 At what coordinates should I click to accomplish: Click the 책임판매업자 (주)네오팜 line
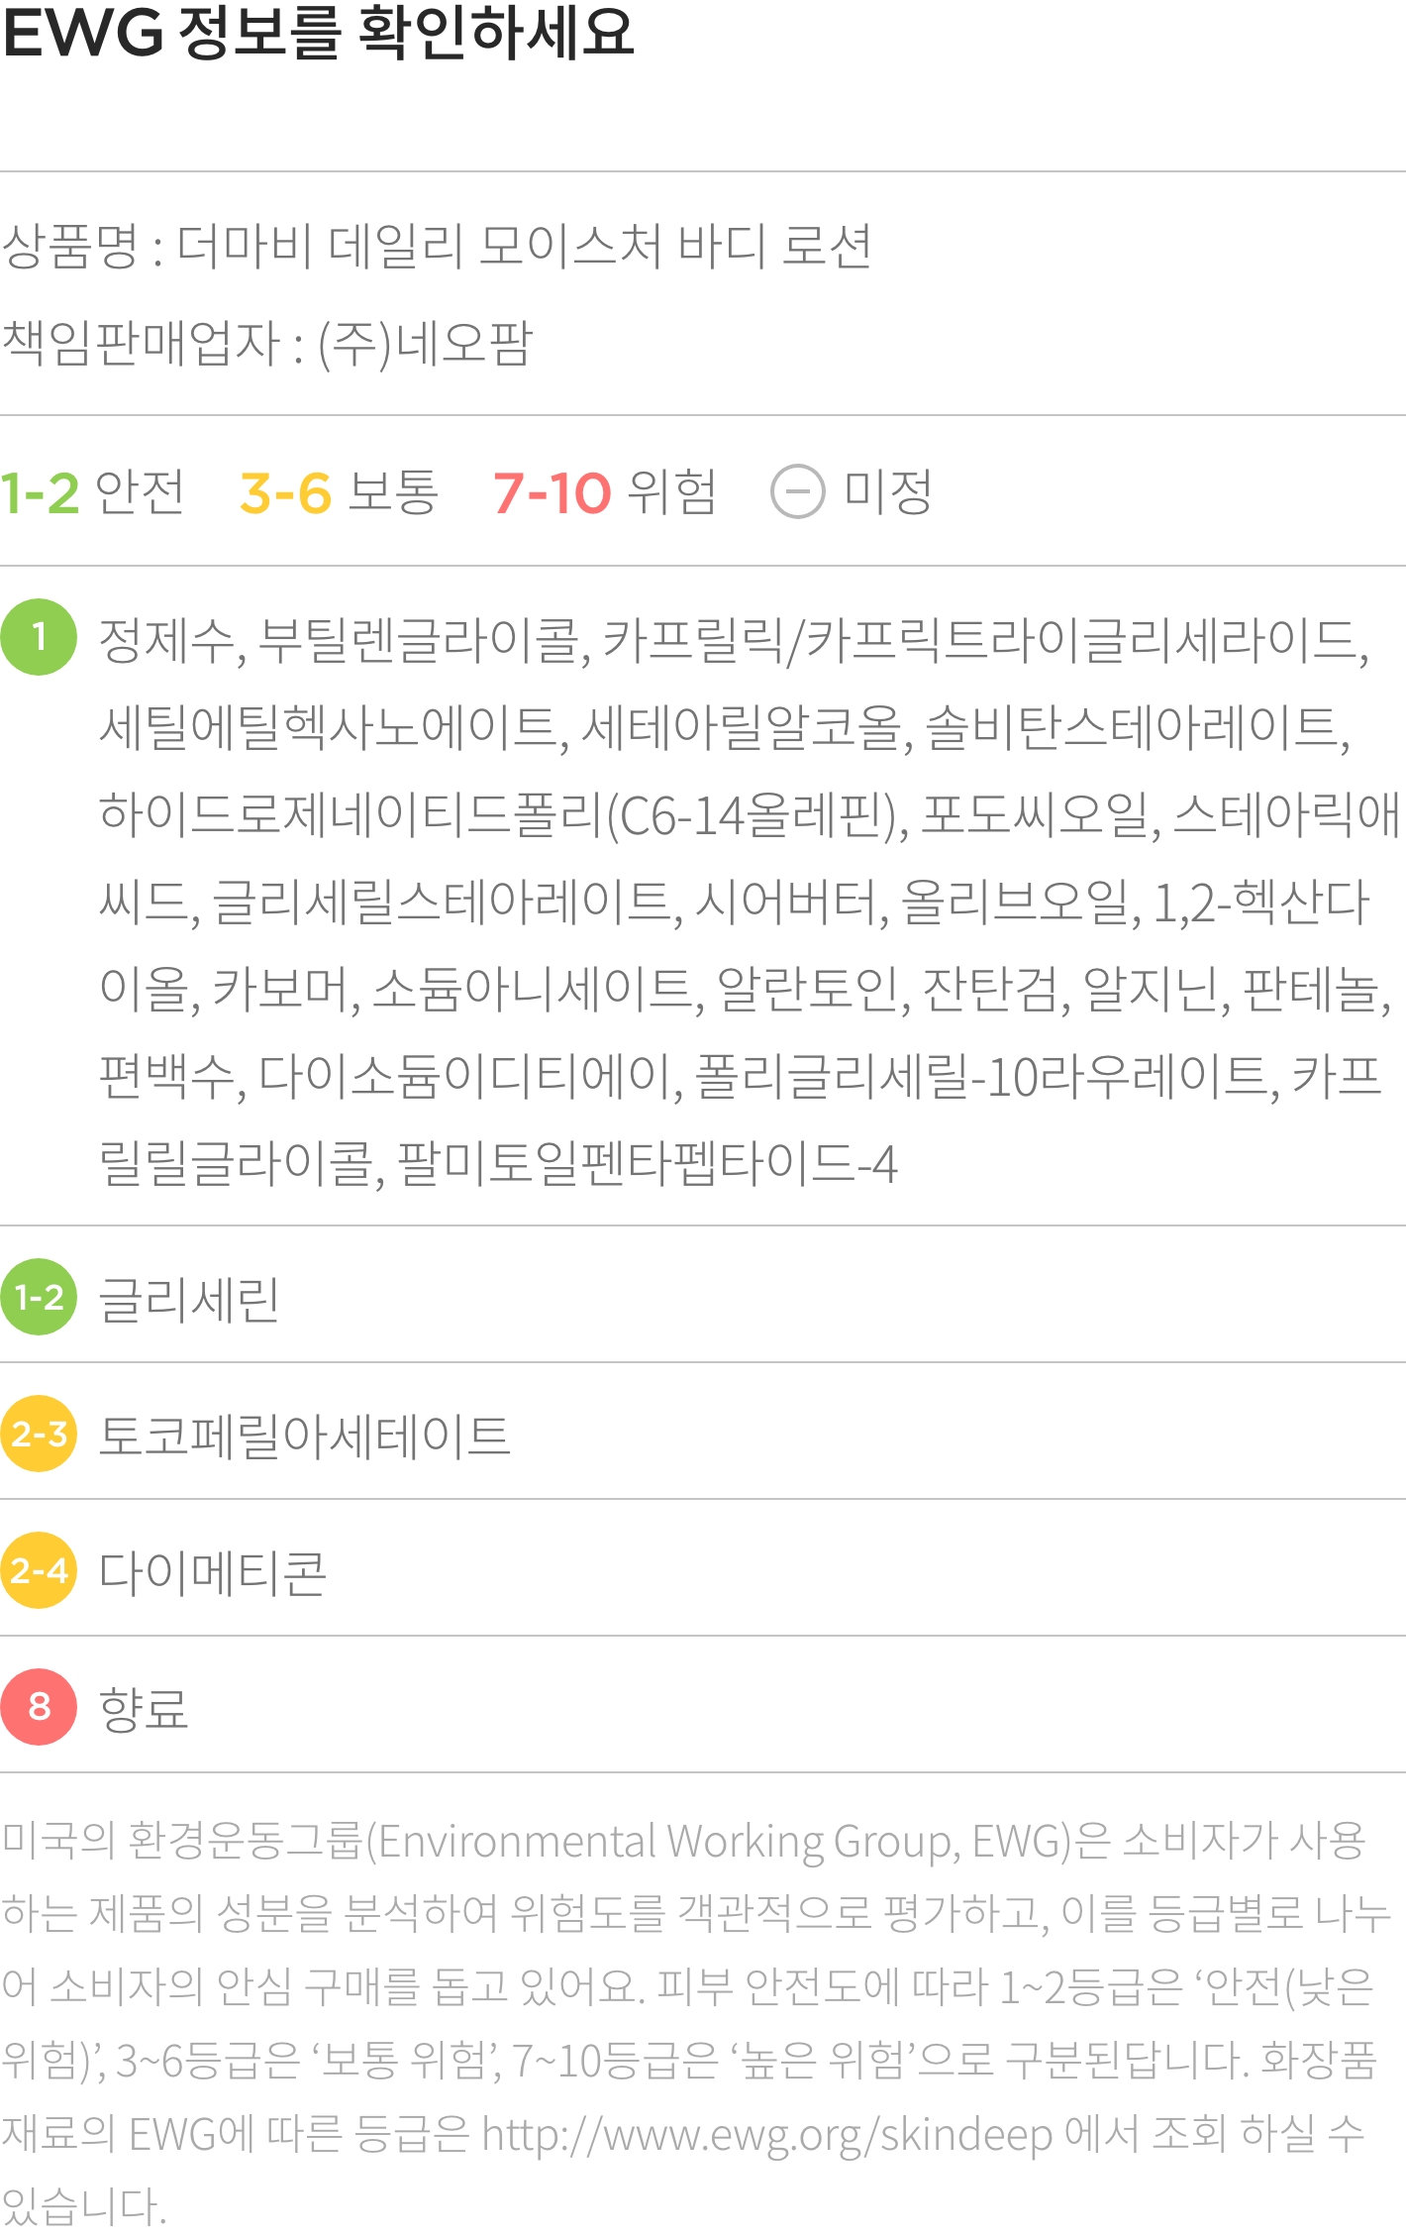(x=267, y=344)
